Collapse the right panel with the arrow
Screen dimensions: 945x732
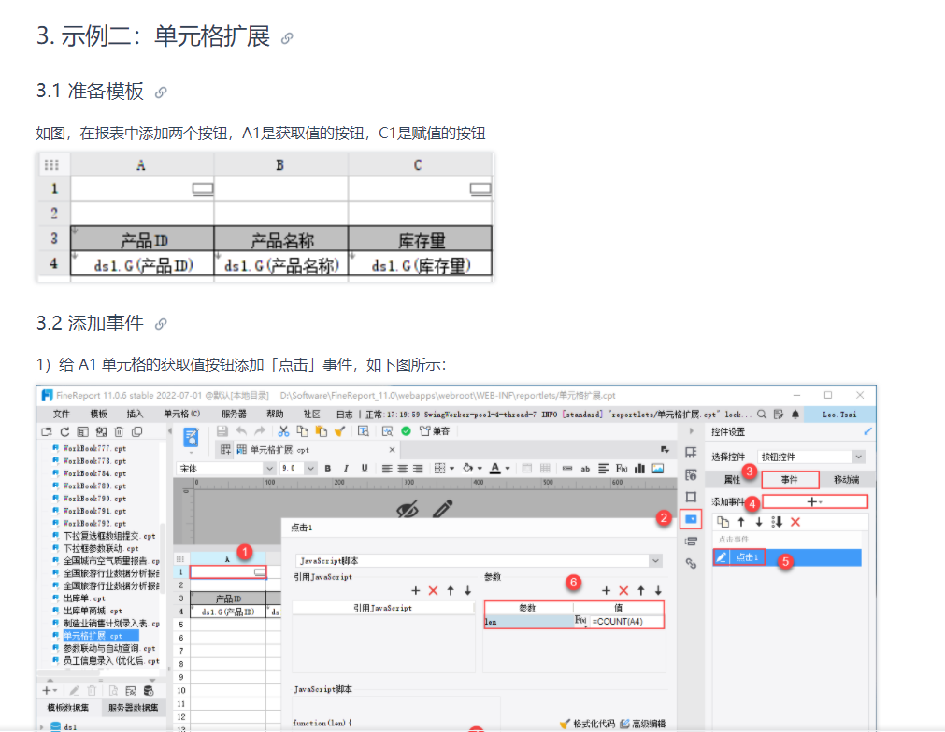(x=691, y=431)
